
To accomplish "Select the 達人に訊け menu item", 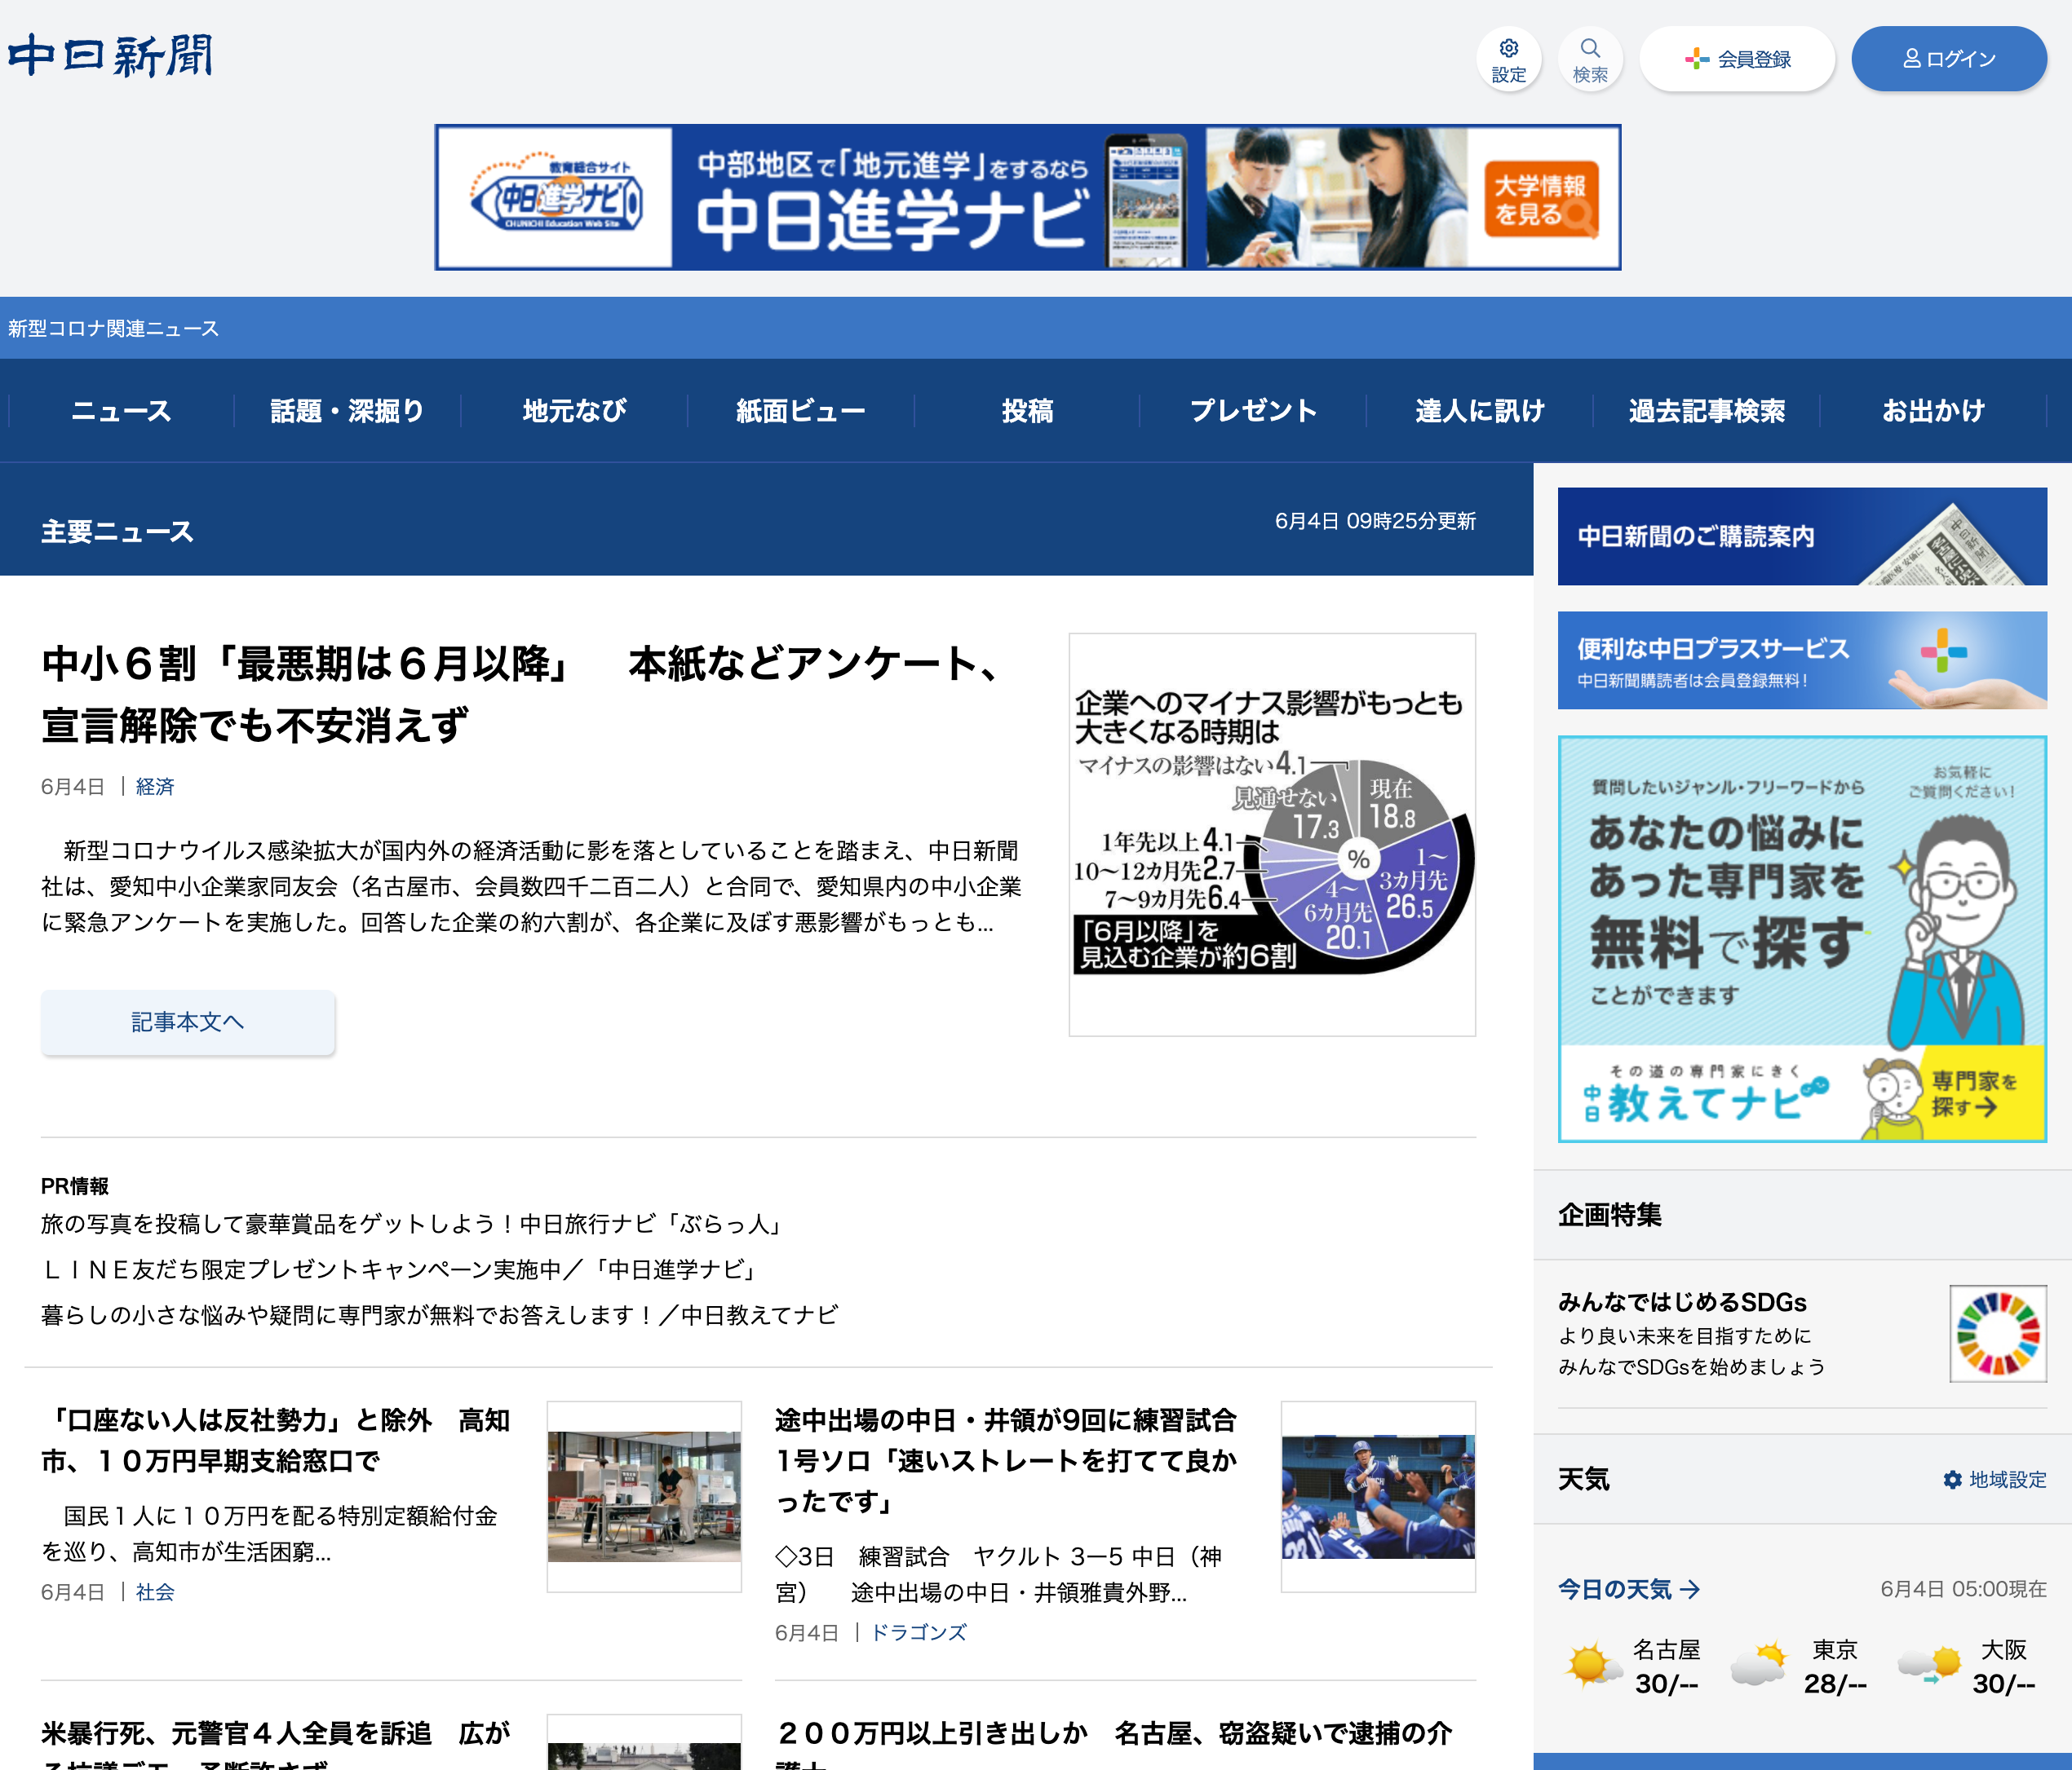I will pos(1480,411).
